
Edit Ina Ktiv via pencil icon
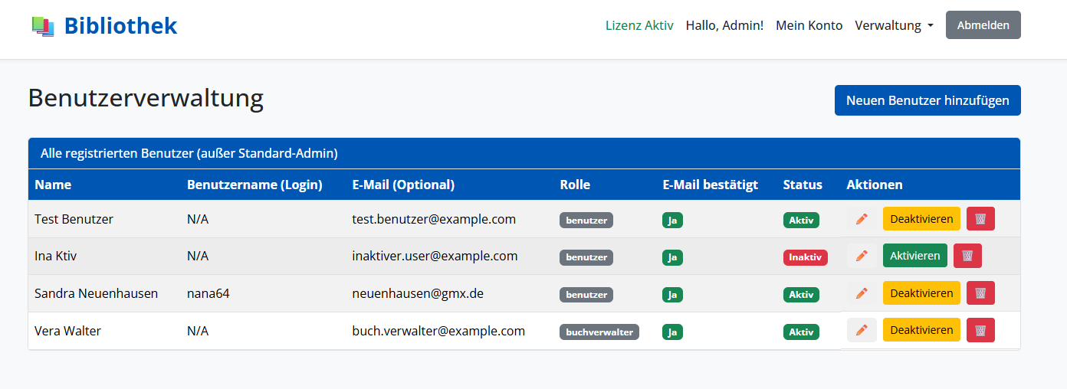[x=862, y=256]
